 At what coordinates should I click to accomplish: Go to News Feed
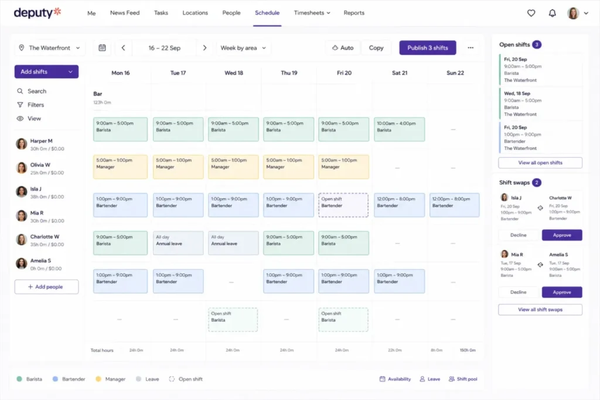click(125, 13)
